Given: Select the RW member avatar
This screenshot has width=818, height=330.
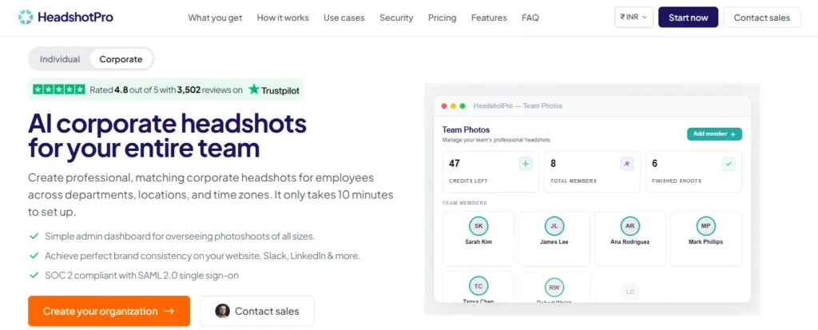Looking at the screenshot, I should (554, 288).
